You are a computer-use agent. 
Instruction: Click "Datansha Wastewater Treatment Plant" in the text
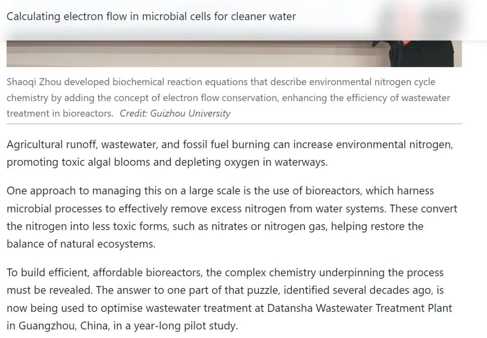(x=359, y=309)
